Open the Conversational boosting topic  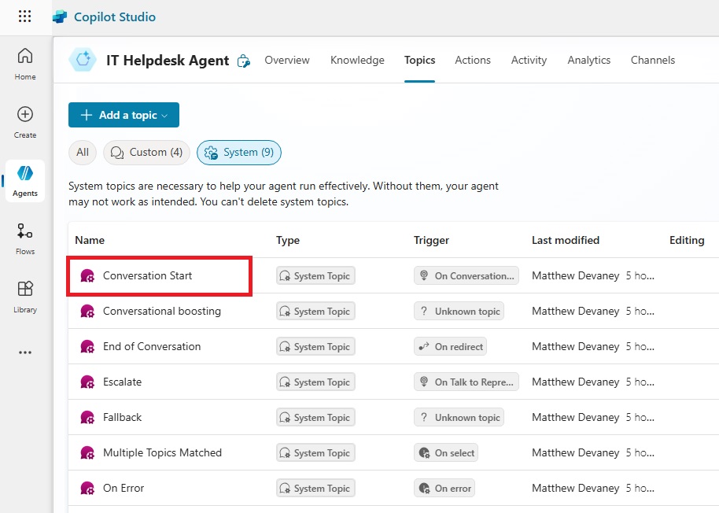(x=162, y=311)
